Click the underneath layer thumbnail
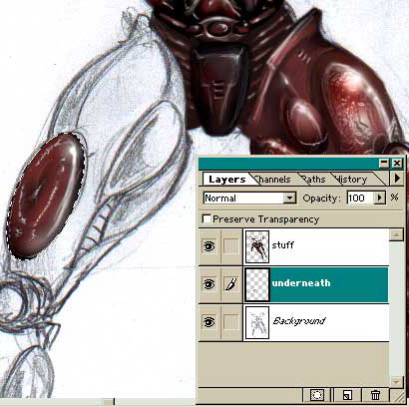Viewport: 409px width, 407px height. point(257,284)
